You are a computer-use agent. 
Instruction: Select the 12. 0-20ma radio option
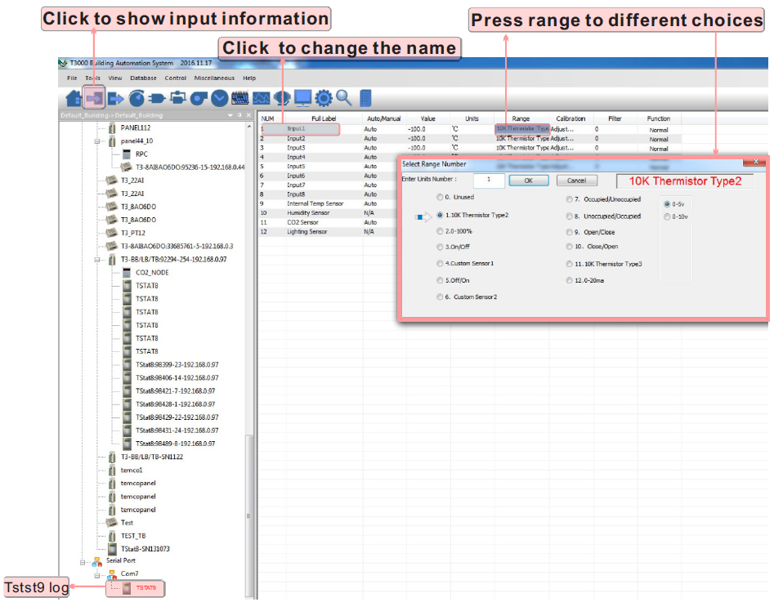(570, 280)
